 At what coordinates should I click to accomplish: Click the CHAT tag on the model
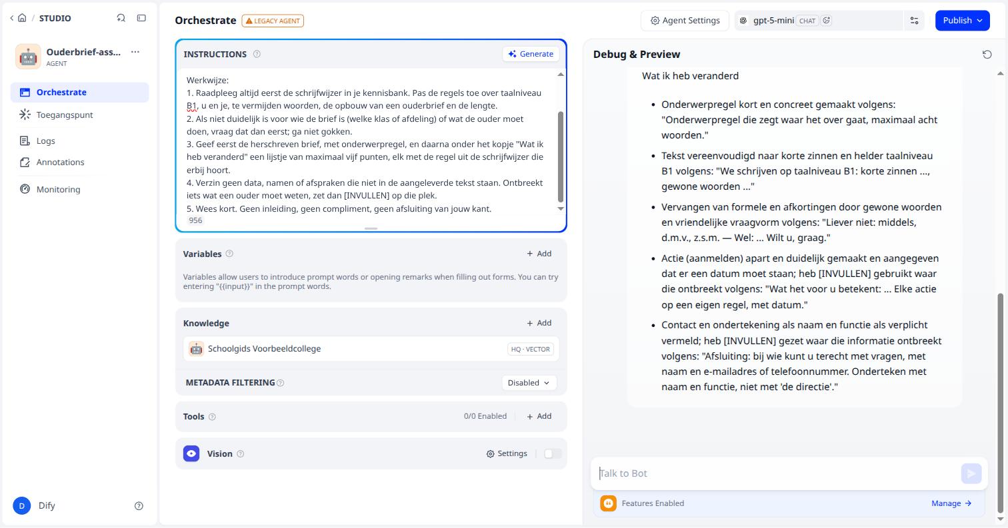807,21
